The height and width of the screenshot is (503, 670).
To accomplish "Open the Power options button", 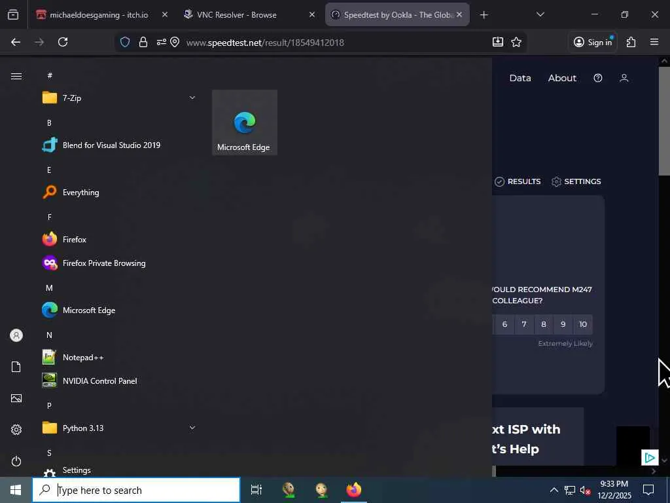I will coord(16,461).
